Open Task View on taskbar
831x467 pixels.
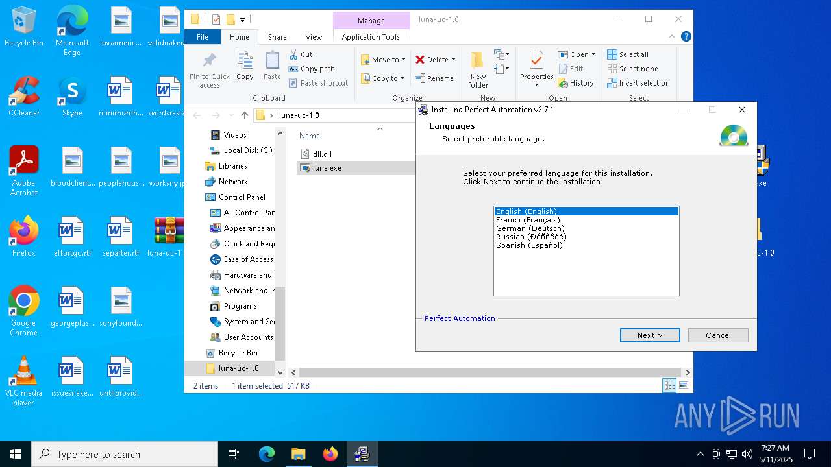pyautogui.click(x=234, y=454)
